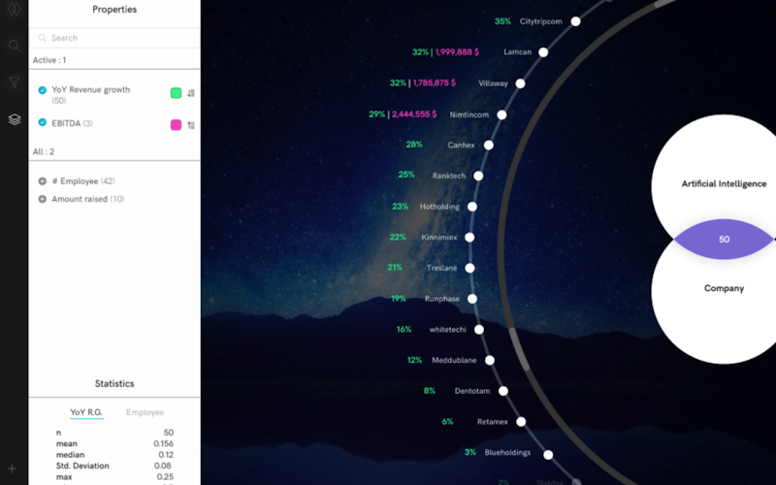Change sort order for EBITDA property
This screenshot has width=776, height=485.
click(191, 124)
